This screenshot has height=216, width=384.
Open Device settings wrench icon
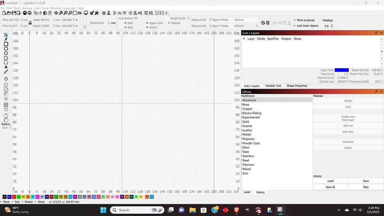pos(96,13)
